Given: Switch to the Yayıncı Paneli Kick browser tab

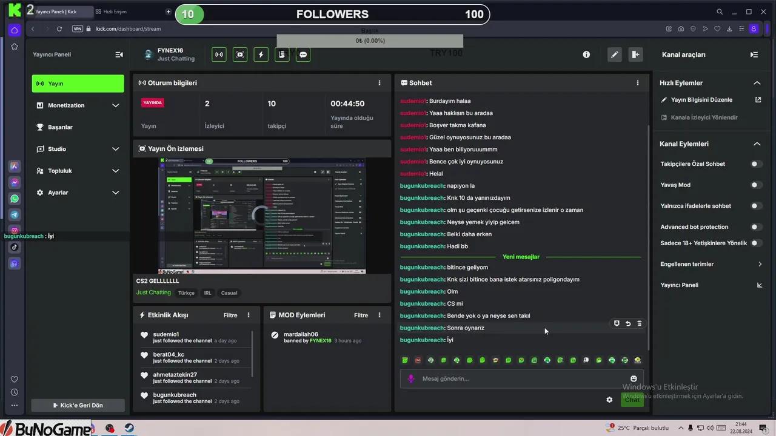Looking at the screenshot, I should click(x=60, y=12).
